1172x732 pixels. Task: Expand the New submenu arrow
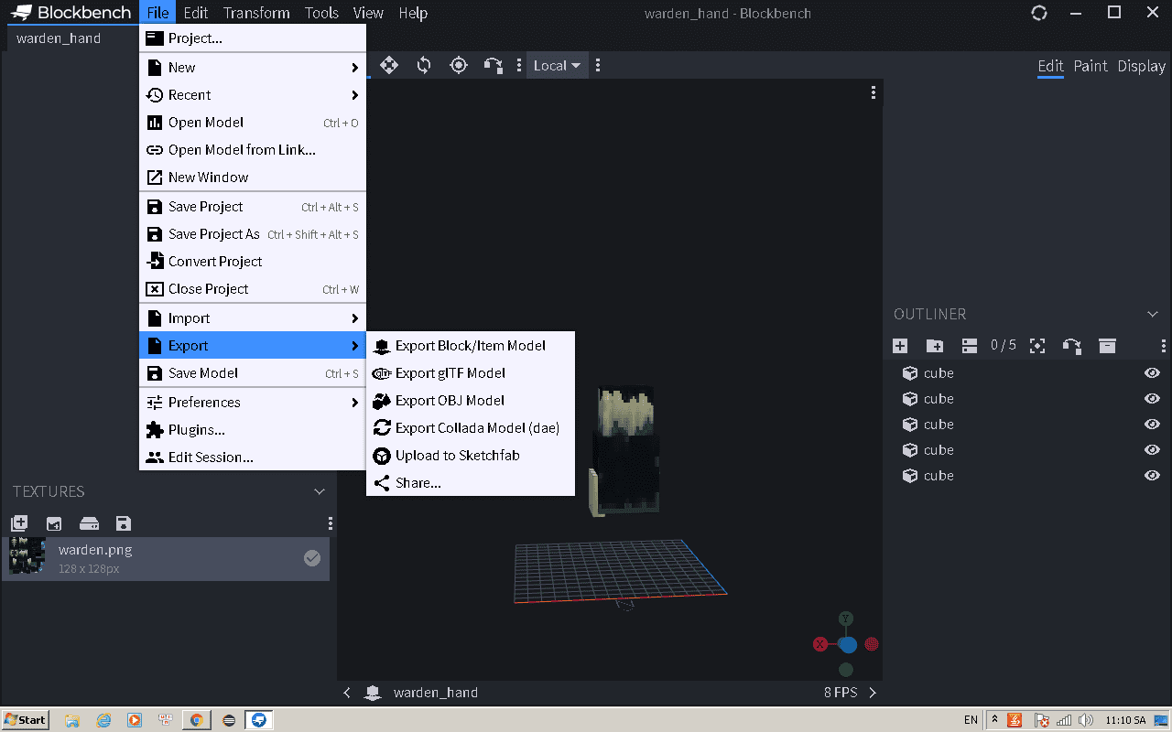point(355,68)
